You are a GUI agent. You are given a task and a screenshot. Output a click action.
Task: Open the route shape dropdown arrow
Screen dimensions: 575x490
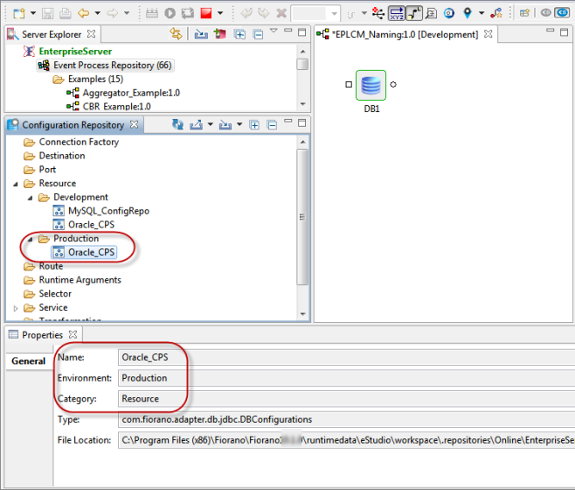(x=364, y=14)
